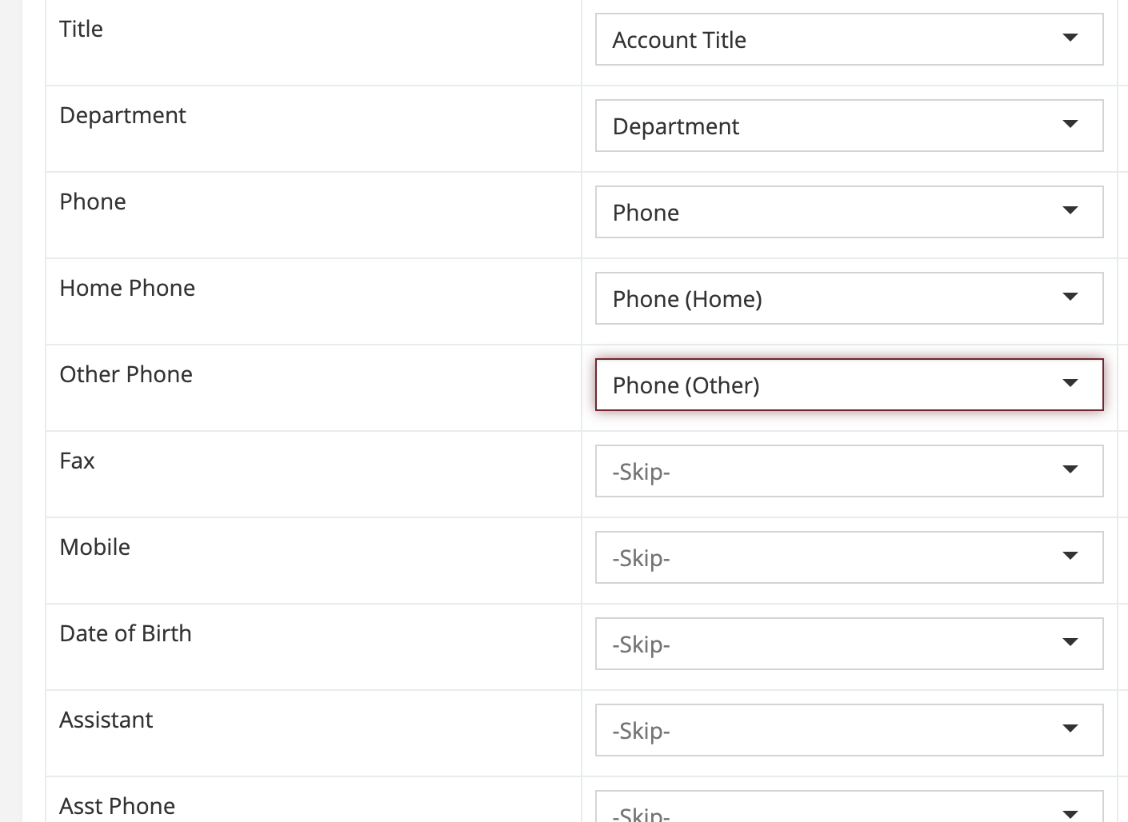Click the Asst Phone field label
This screenshot has width=1128, height=822.
(118, 806)
